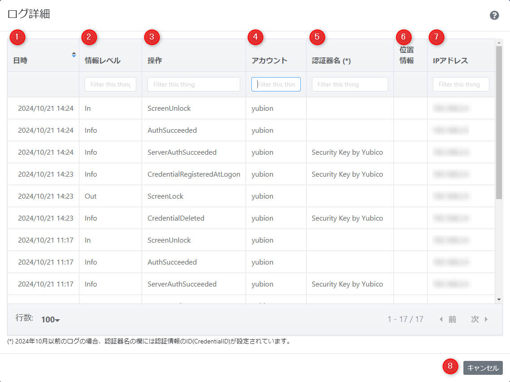Go to previous page with 前
510x382 pixels.
pos(448,319)
